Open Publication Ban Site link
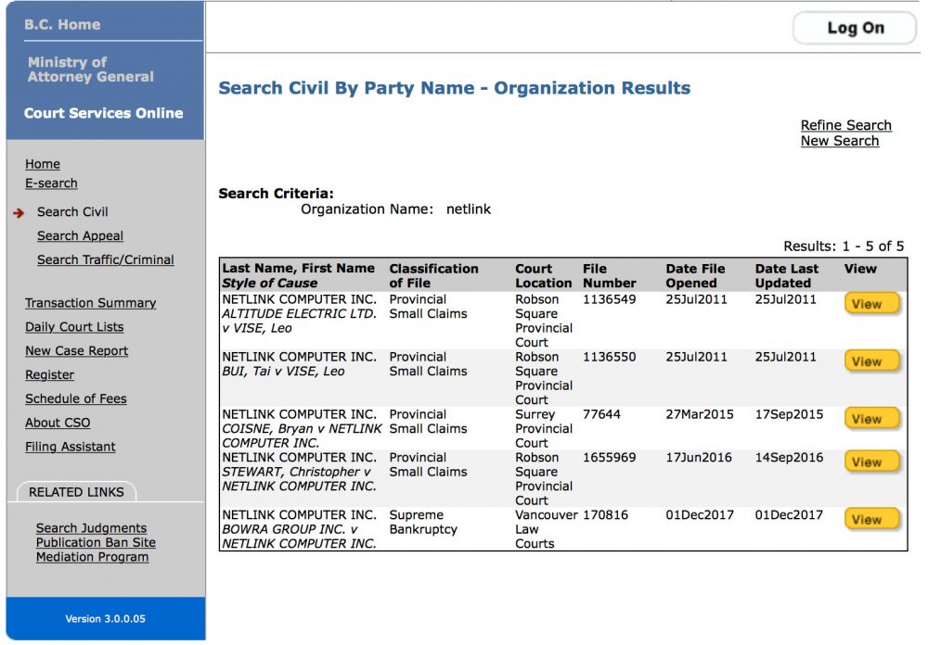The image size is (928, 645). point(96,542)
